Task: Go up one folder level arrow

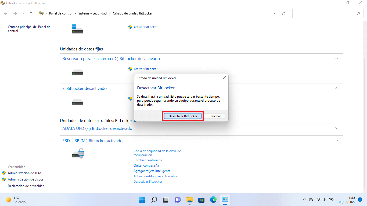Action: [31, 13]
